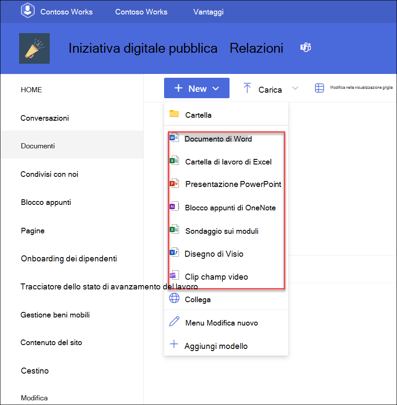Open Cestino in the left navigation
Image resolution: width=397 pixels, height=405 pixels.
34,371
